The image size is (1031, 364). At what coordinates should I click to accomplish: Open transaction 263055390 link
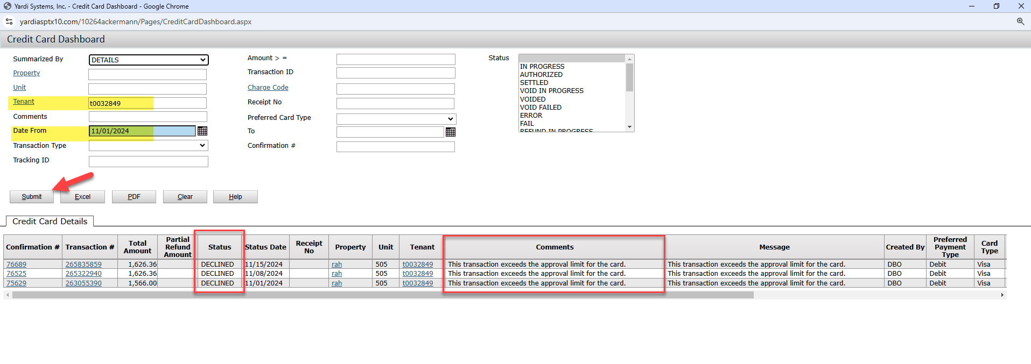tap(83, 283)
